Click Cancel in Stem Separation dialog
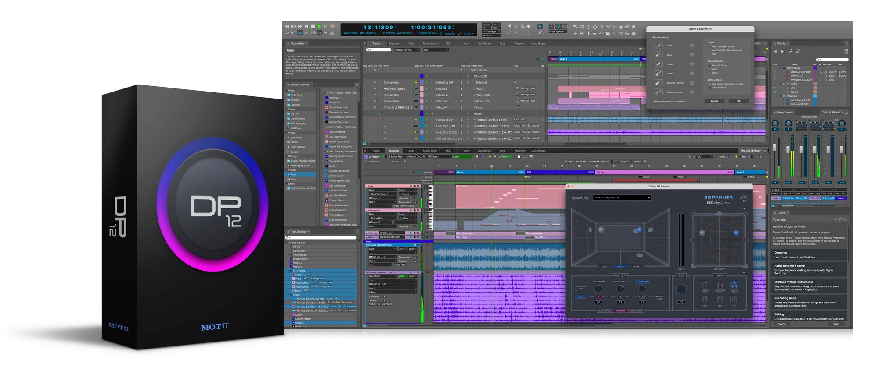Screen dimensions: 878x374 coord(714,101)
